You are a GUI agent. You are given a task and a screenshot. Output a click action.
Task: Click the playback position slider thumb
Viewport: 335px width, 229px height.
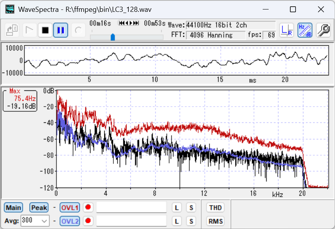[113, 37]
